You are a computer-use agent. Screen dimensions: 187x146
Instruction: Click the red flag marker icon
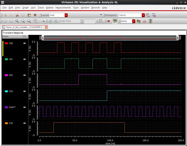[x=109, y=21]
